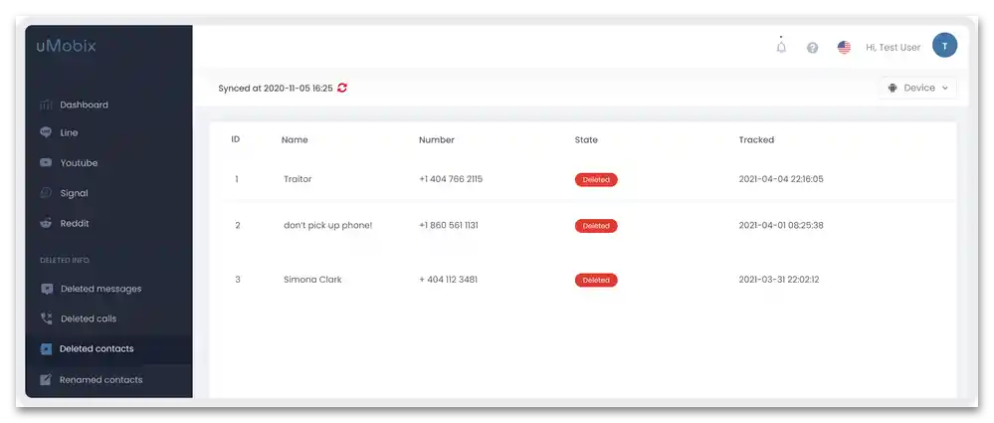Image resolution: width=994 pixels, height=423 pixels.
Task: Click ID 2 in 'don't pick up phone!' row
Action: point(238,225)
